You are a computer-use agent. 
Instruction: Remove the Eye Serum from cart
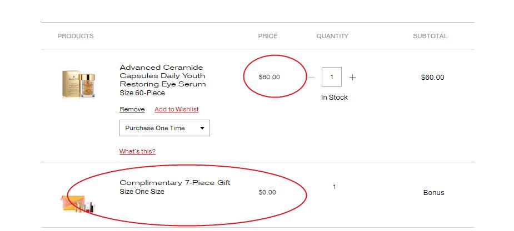(x=132, y=110)
